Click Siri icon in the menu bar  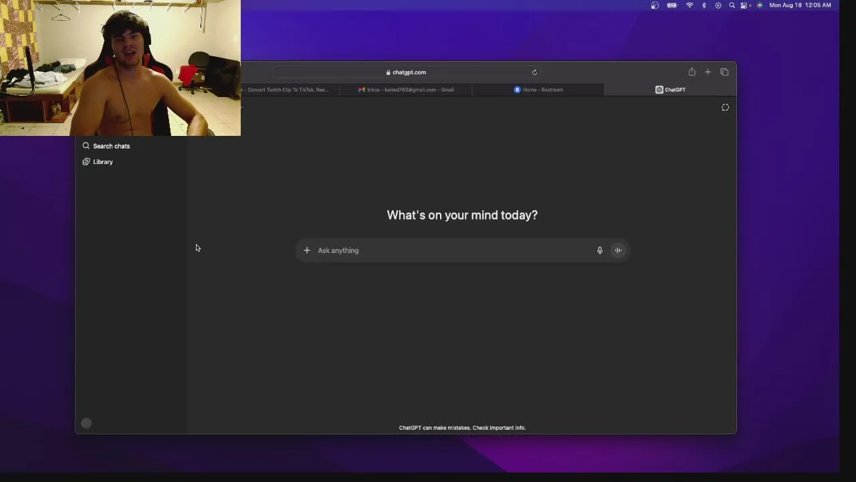760,5
